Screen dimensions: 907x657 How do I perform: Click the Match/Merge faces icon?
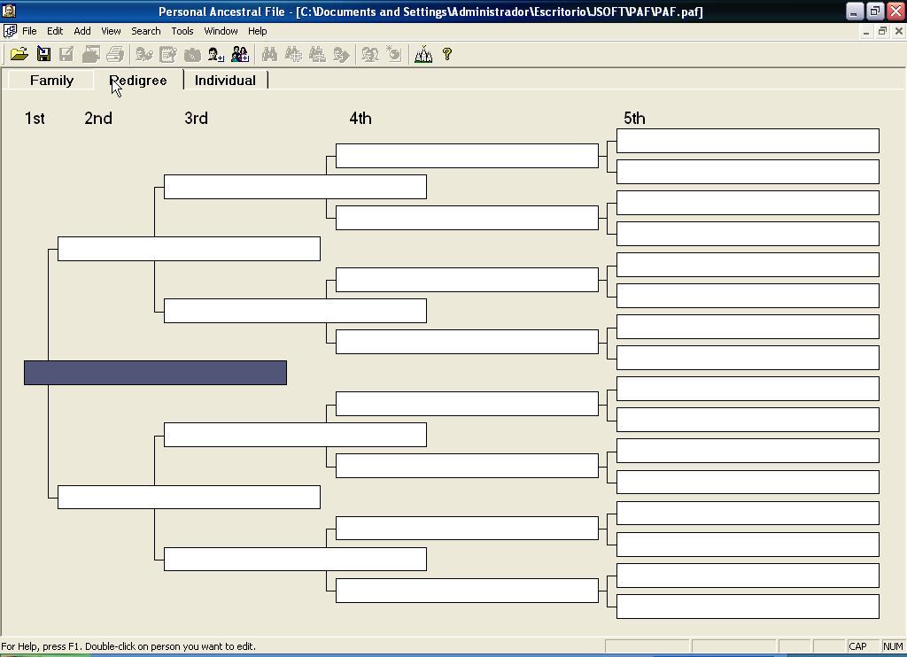pyautogui.click(x=369, y=54)
